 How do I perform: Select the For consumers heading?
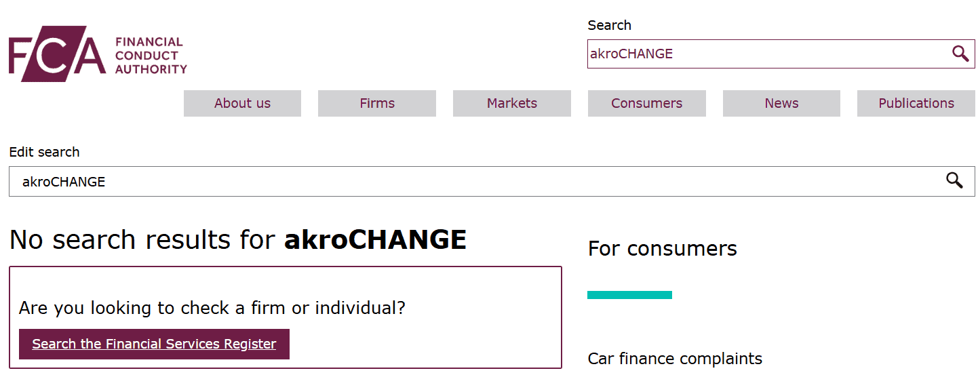pos(662,248)
